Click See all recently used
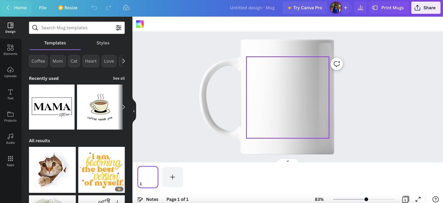Viewport: 443px width, 203px height. point(119,78)
